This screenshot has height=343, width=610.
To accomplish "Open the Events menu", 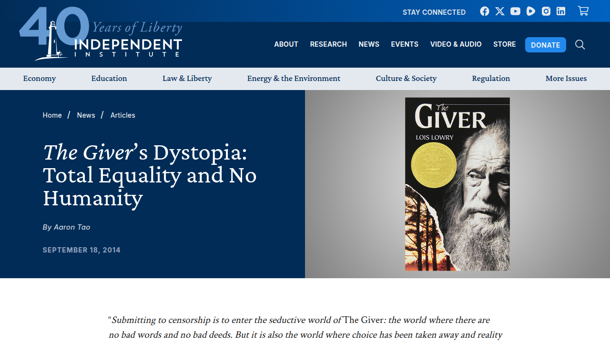I will point(405,44).
